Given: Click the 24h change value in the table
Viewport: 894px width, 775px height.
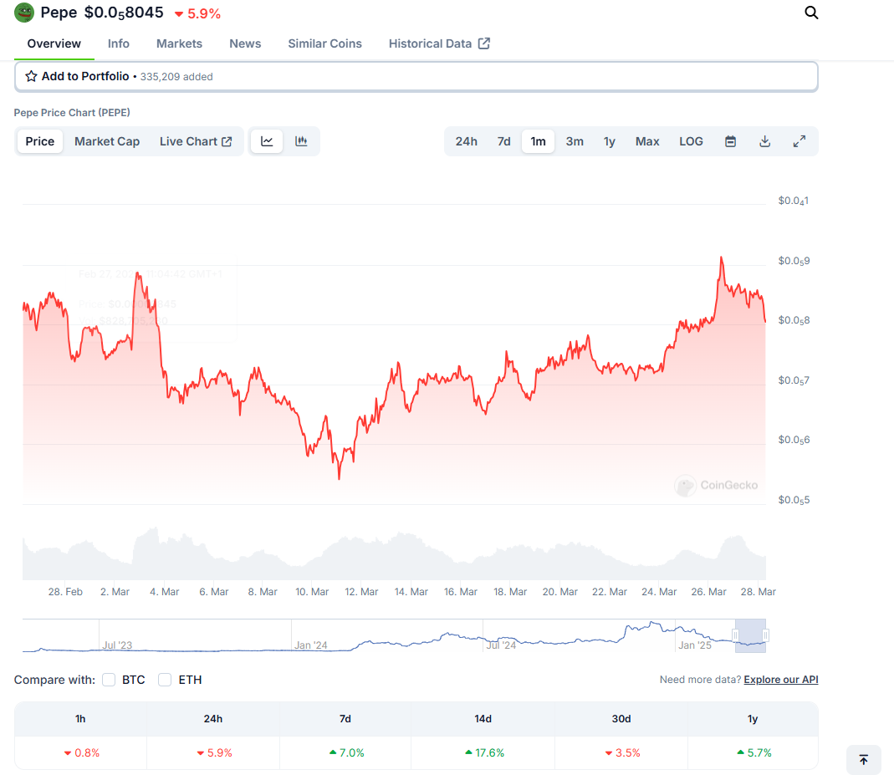Looking at the screenshot, I should pyautogui.click(x=214, y=752).
